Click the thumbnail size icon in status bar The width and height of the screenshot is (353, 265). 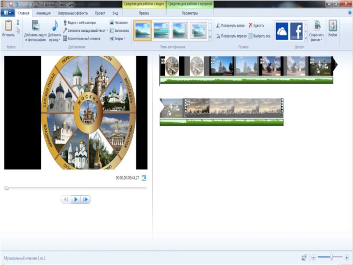click(304, 257)
